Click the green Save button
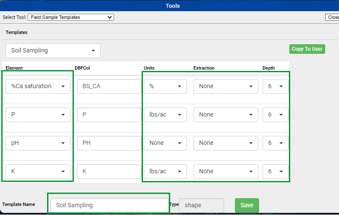The height and width of the screenshot is (215, 339). click(247, 205)
